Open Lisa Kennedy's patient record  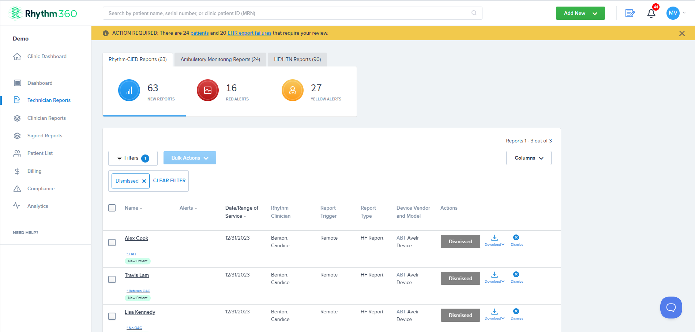pyautogui.click(x=140, y=312)
